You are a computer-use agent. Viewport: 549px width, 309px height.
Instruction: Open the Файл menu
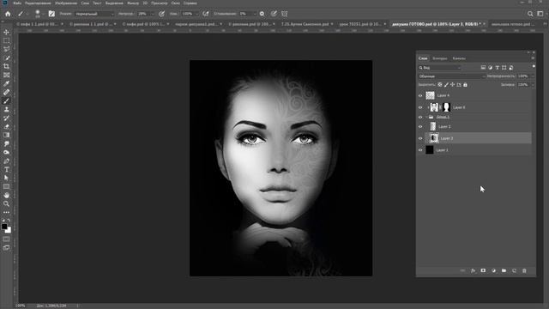17,3
